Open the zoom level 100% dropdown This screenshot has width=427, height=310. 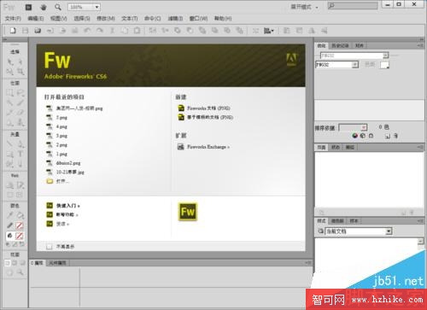[84, 7]
